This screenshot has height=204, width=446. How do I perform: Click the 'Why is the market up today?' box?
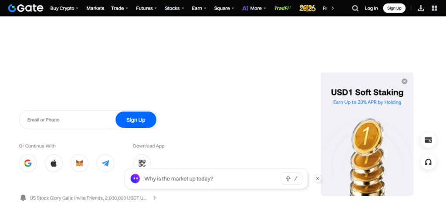(216, 179)
